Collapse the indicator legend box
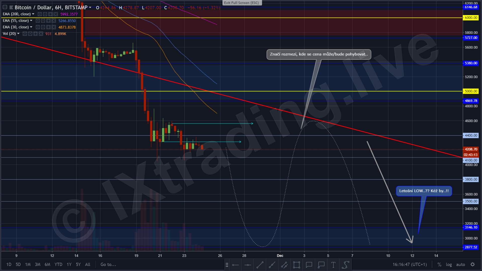Viewport: 482px width, 271px height. point(5,7)
